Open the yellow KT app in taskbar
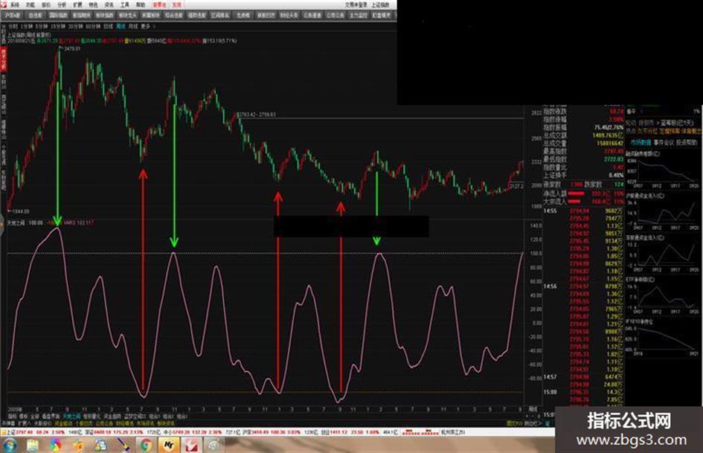703x453 pixels. pos(169,445)
